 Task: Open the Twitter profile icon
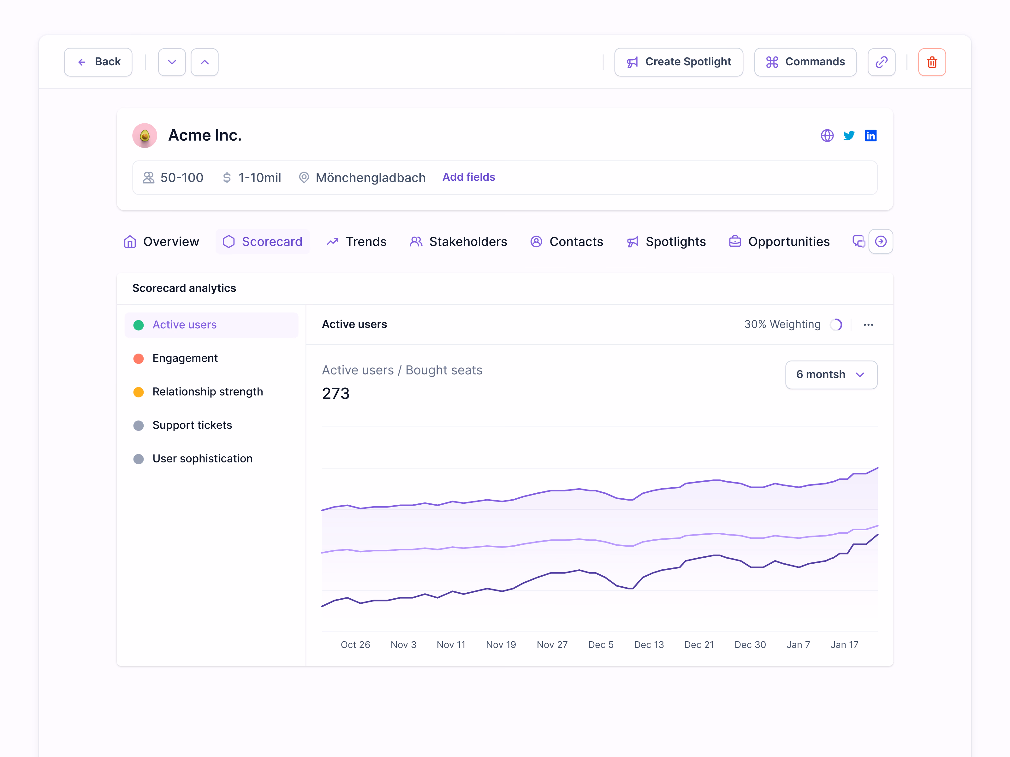click(849, 136)
